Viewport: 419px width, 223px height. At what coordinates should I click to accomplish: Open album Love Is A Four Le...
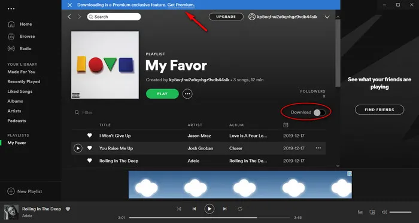(248, 136)
